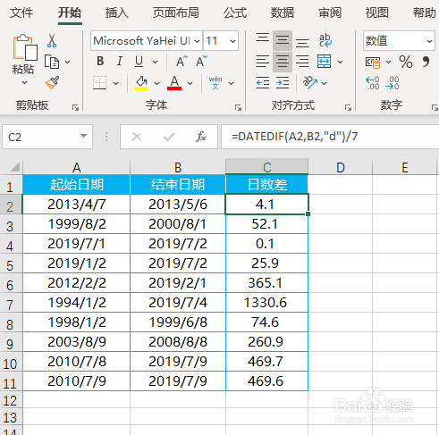Screen dimensions: 439x435
Task: Click the wrap text icon
Action: click(x=325, y=40)
